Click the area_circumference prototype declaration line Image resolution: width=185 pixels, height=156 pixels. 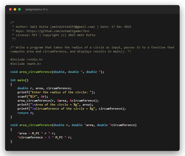point(57,72)
